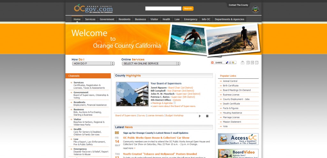Stop the County Highlights slideshow
The image size is (327, 158).
coord(207,116)
